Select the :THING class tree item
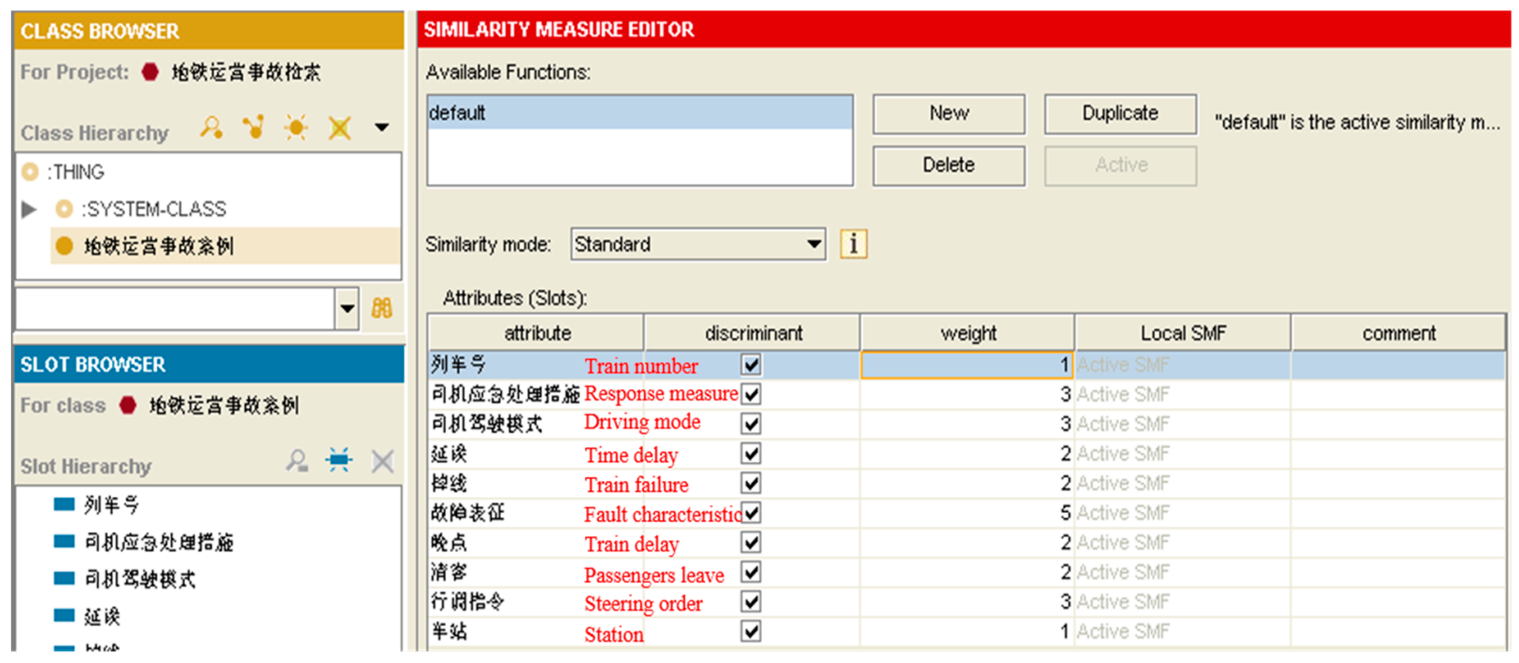 (75, 172)
